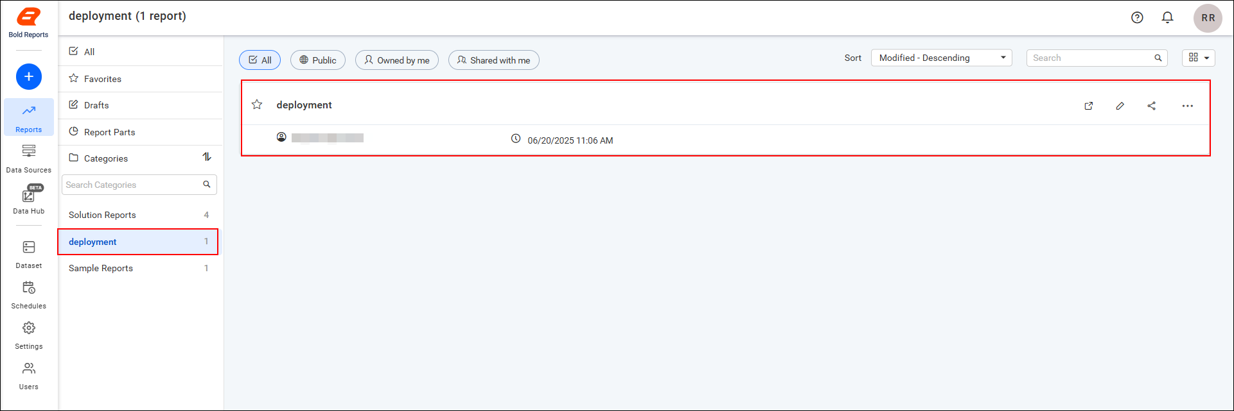Open the RR user profile avatar
The image size is (1234, 411).
pyautogui.click(x=1208, y=18)
